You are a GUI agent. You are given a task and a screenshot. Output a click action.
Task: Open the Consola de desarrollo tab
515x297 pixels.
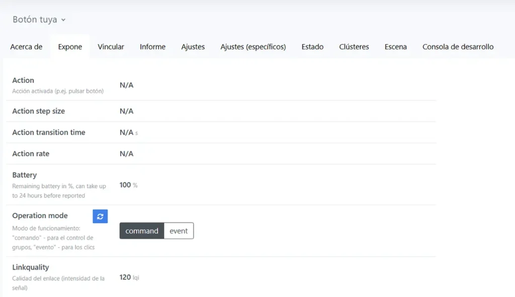tap(458, 47)
